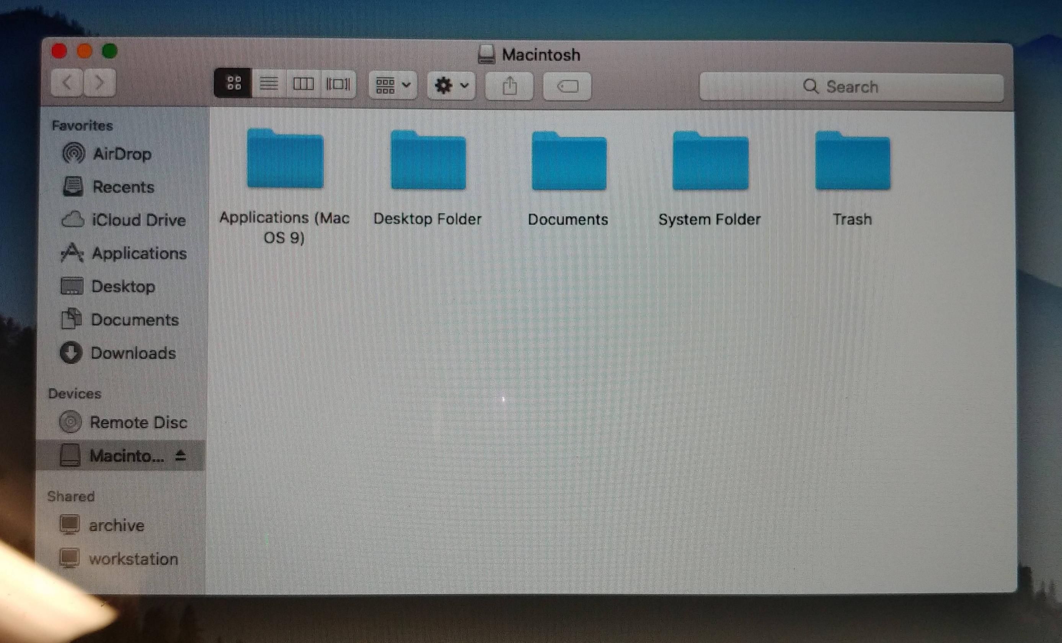Select the System Folder icon
Screen dimensions: 1062x643
pyautogui.click(x=710, y=161)
